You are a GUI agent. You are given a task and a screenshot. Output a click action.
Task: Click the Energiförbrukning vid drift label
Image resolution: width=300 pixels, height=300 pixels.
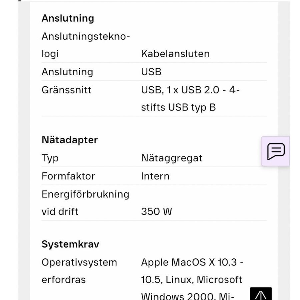tap(85, 203)
